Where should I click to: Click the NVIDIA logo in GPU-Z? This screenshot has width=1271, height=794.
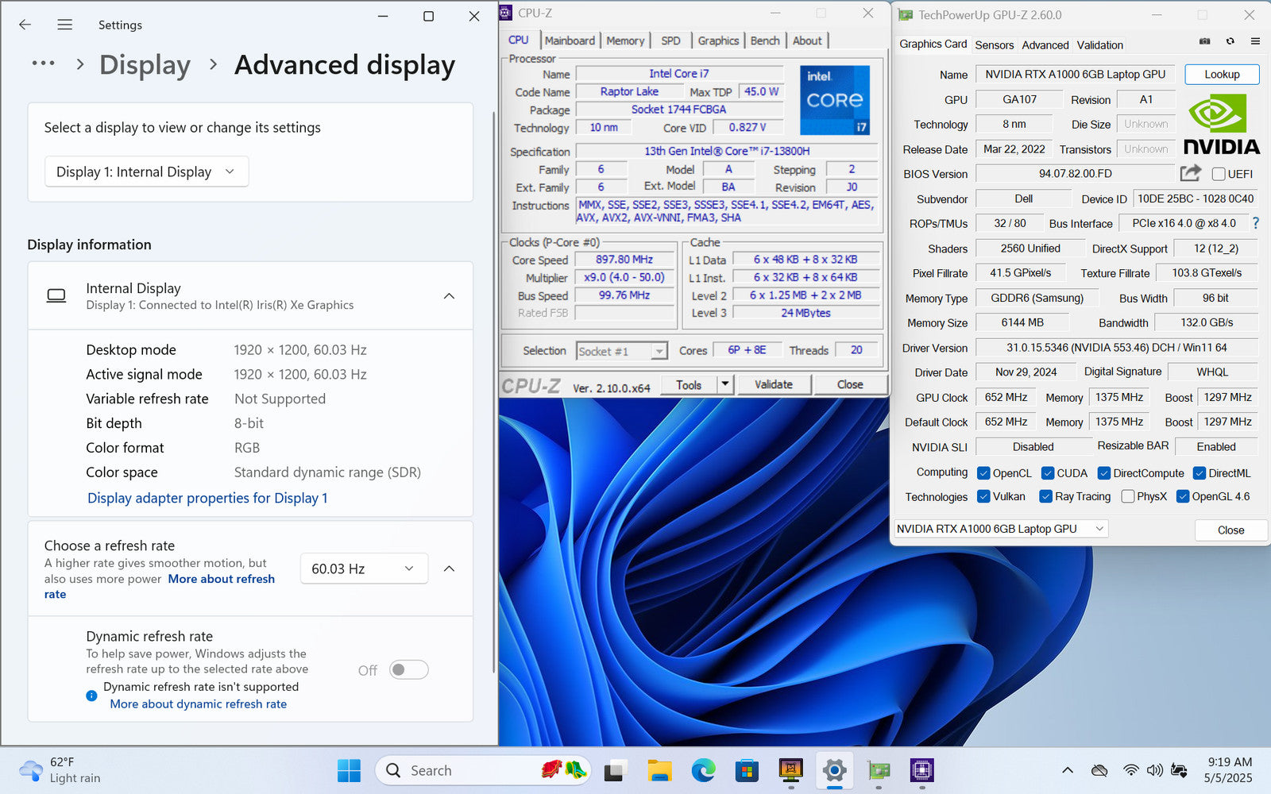[1222, 124]
